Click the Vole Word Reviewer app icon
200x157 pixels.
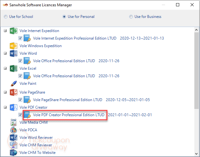pos(14,138)
